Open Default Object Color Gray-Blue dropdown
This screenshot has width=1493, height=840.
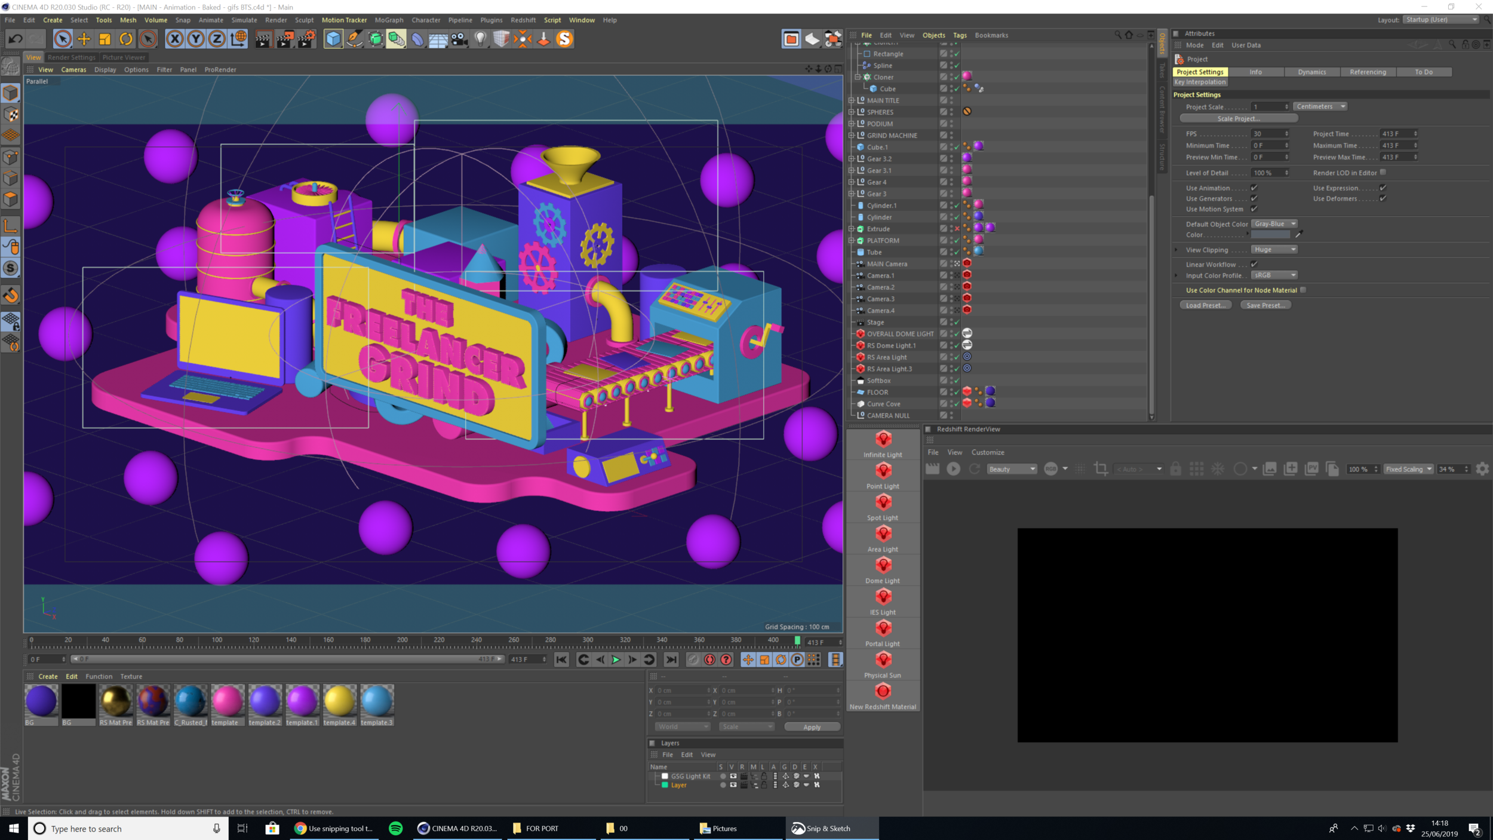[1274, 224]
